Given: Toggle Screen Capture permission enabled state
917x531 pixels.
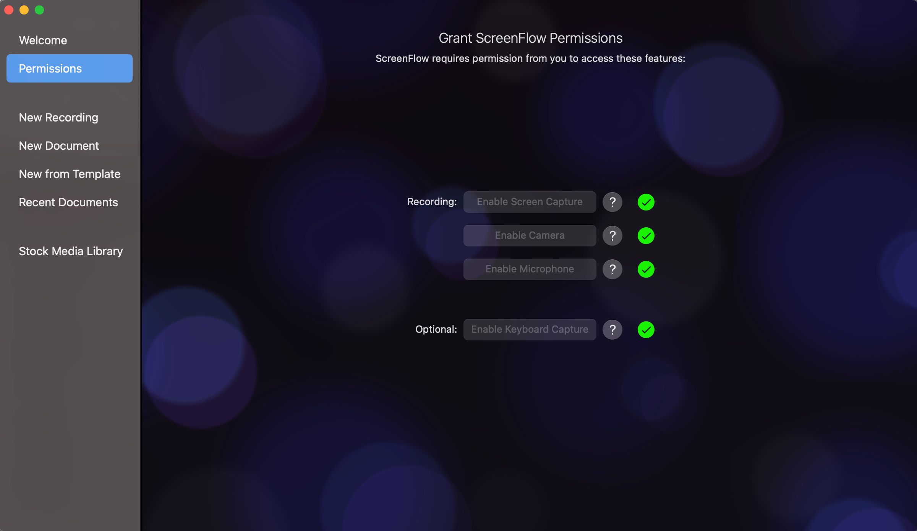Looking at the screenshot, I should (x=645, y=202).
